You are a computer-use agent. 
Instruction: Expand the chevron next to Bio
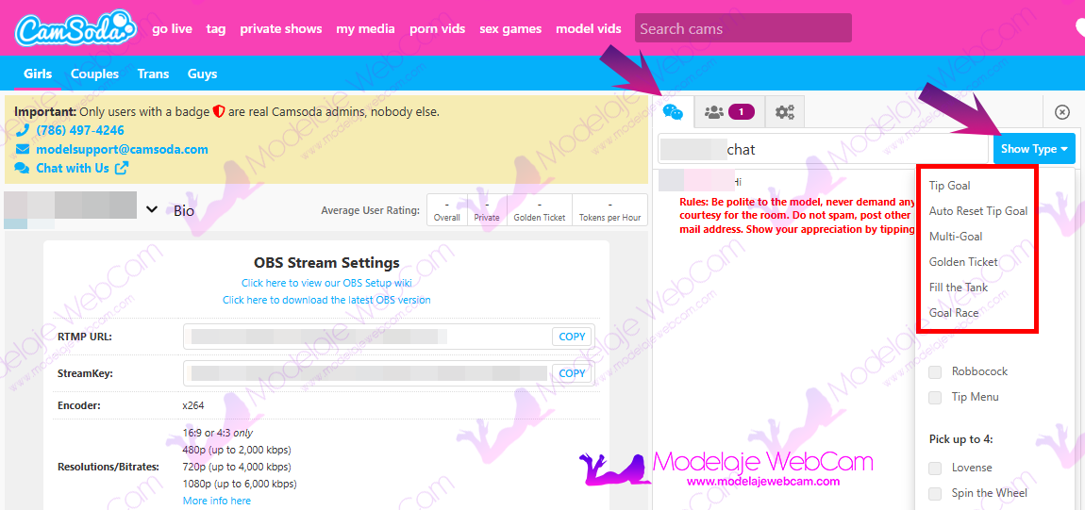tap(152, 209)
